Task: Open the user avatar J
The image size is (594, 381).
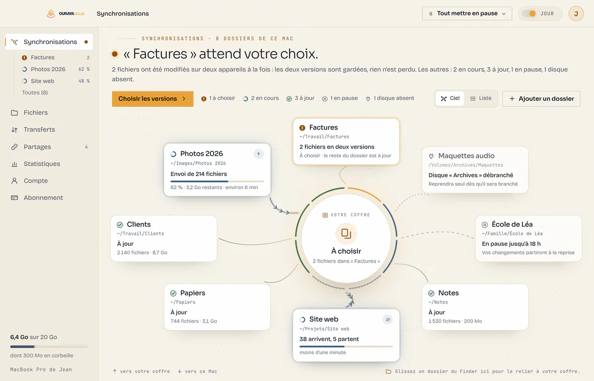Action: pos(576,14)
